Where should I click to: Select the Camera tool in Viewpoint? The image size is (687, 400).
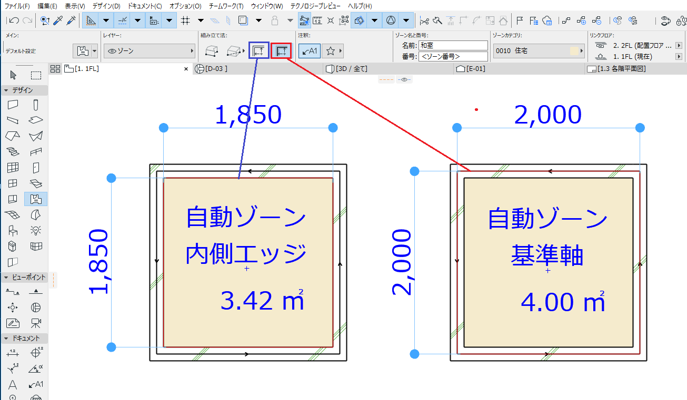(36, 323)
